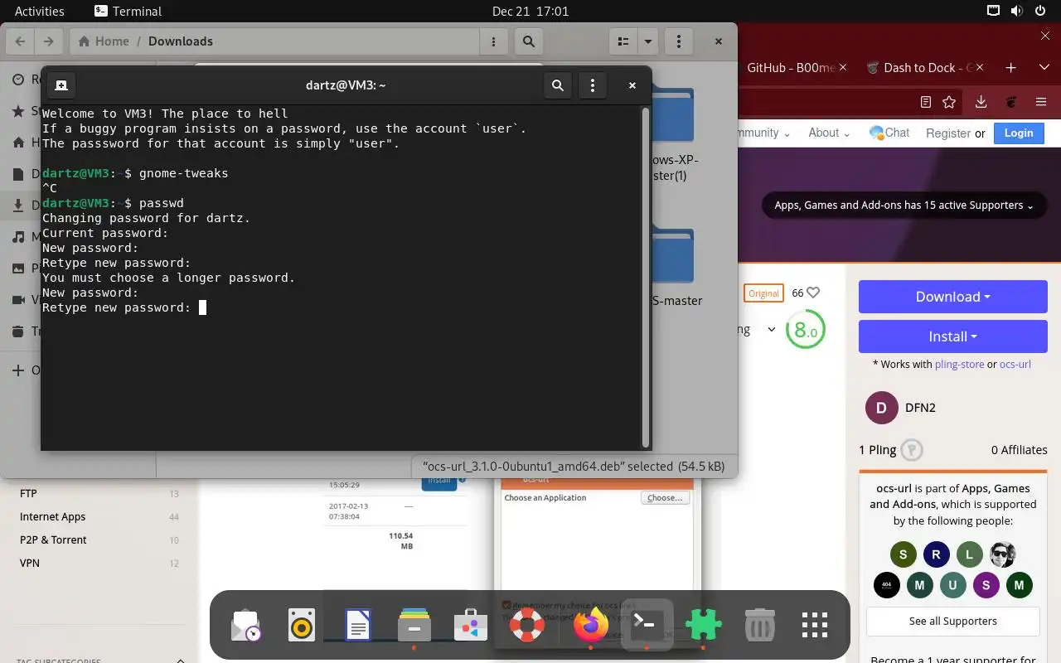Go back in the Files window
The image size is (1061, 663).
pyautogui.click(x=20, y=41)
